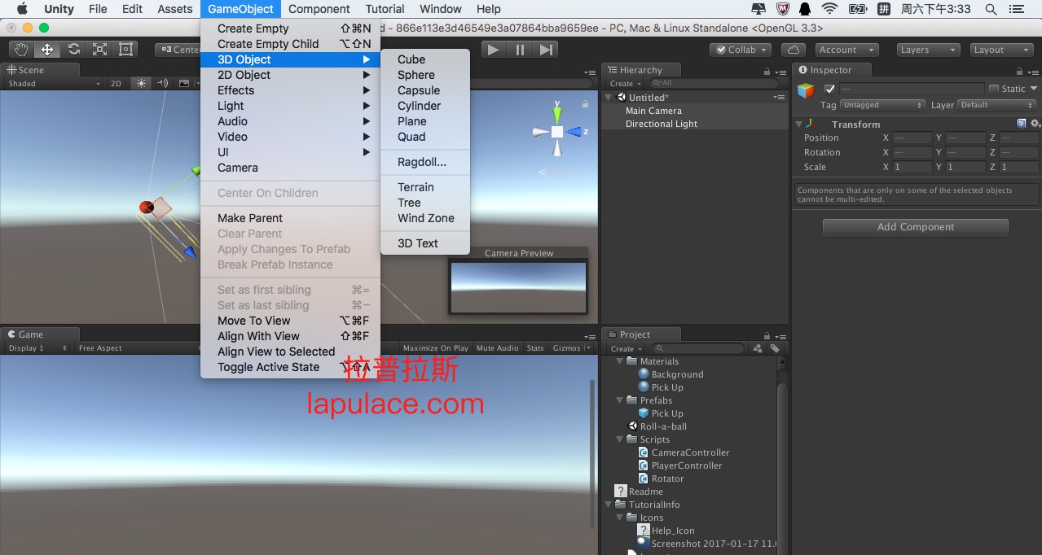Toggle 2D mode in Scene view
1042x555 pixels.
coord(116,84)
